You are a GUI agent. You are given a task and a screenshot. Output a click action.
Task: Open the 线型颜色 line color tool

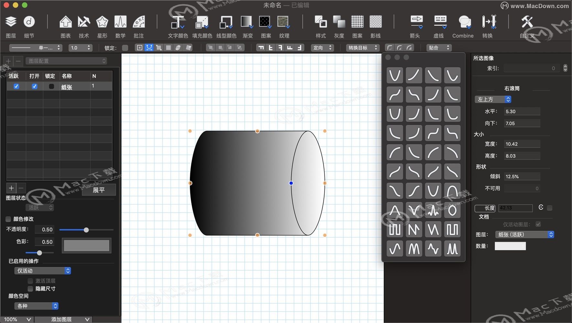pos(226,22)
